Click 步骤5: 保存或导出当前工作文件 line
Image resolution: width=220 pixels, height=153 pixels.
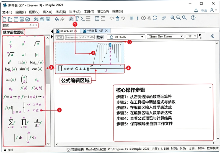144,124
